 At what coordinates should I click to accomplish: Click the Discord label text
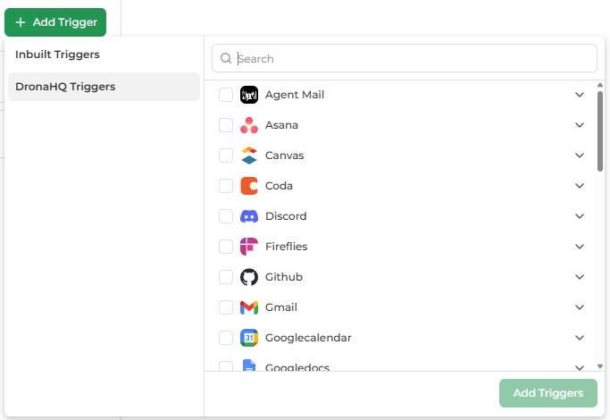286,216
